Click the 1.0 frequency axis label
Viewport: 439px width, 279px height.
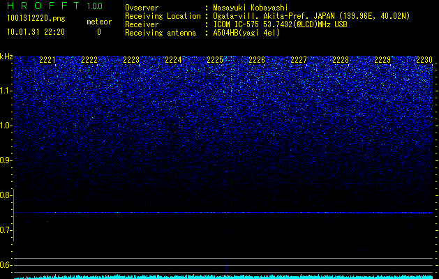(x=6, y=126)
